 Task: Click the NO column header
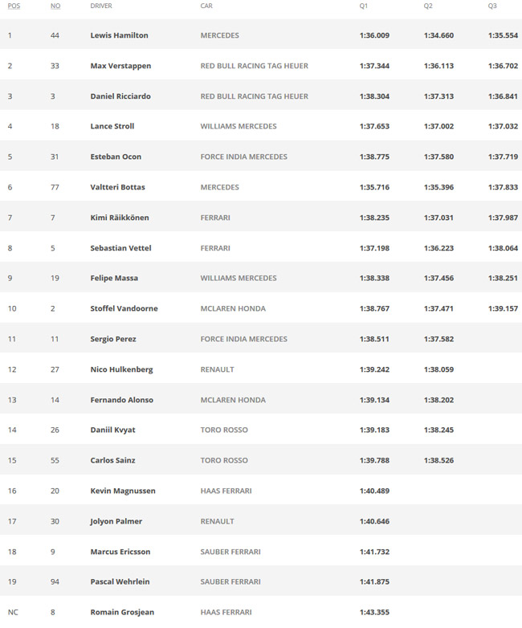(x=55, y=6)
